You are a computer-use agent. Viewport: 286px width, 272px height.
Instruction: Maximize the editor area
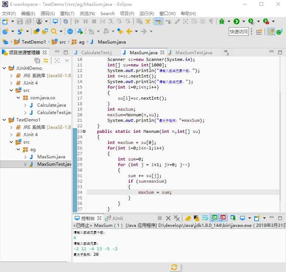[x=280, y=52]
